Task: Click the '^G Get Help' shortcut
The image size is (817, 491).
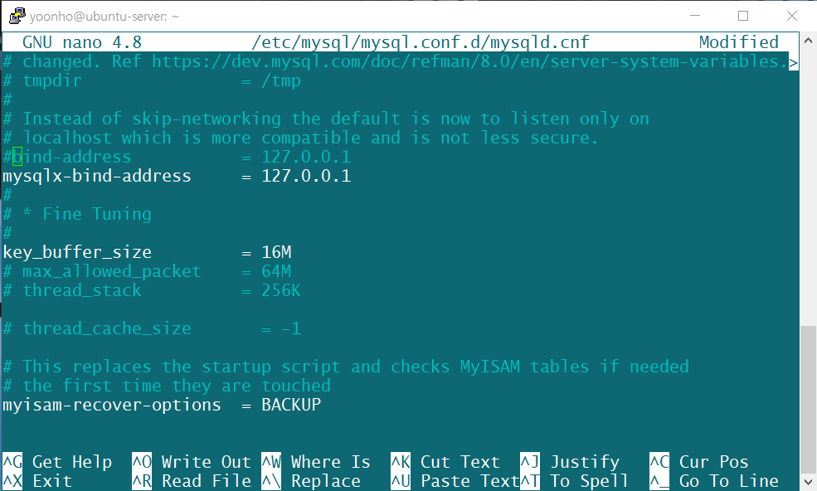Action: (x=57, y=462)
